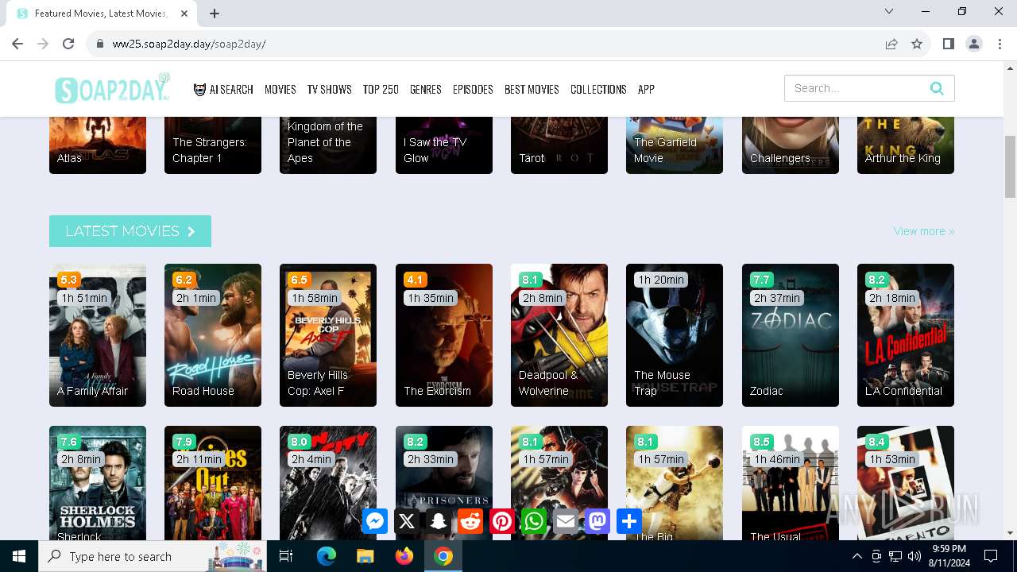Image resolution: width=1017 pixels, height=572 pixels.
Task: Open Zodiac movie poster
Action: (x=791, y=335)
